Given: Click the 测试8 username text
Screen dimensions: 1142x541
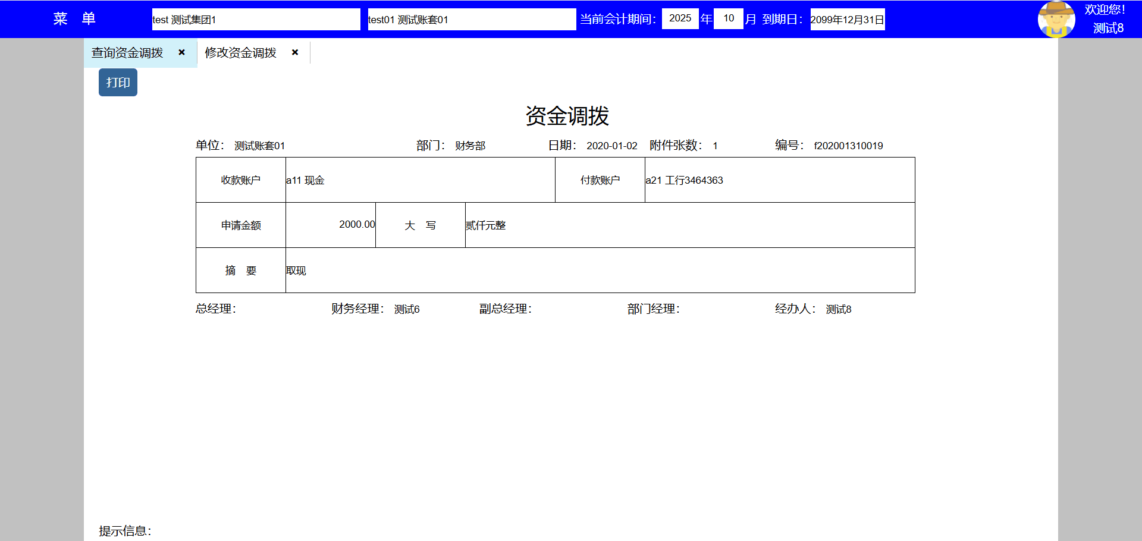Looking at the screenshot, I should click(x=1108, y=28).
